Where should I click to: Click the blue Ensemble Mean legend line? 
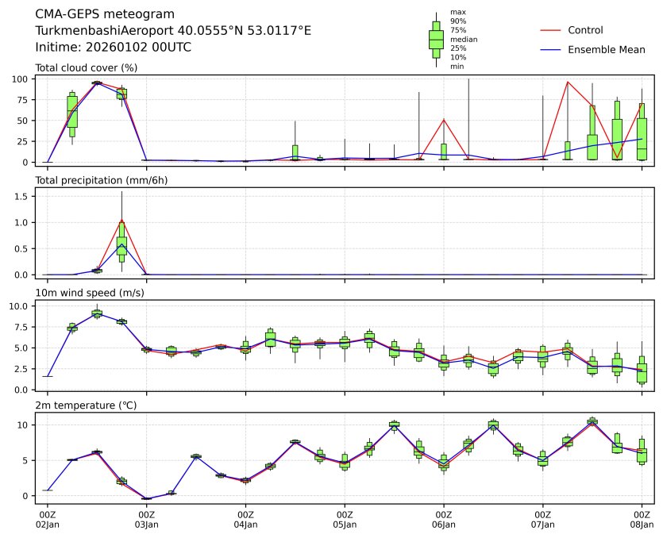coord(551,50)
